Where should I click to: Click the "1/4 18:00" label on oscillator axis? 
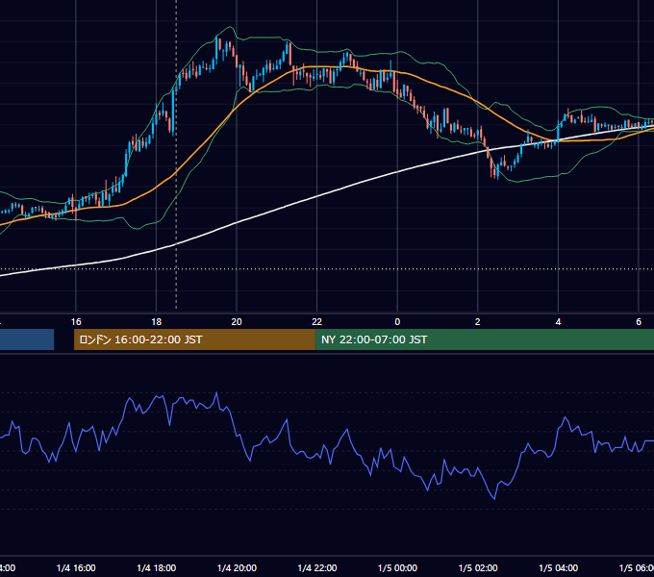pos(157,567)
